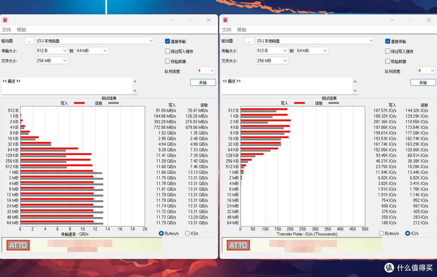Image resolution: width=437 pixels, height=277 pixels.
Task: Toggle 绕过写入缓存 checkbox in left window
Action: point(168,51)
